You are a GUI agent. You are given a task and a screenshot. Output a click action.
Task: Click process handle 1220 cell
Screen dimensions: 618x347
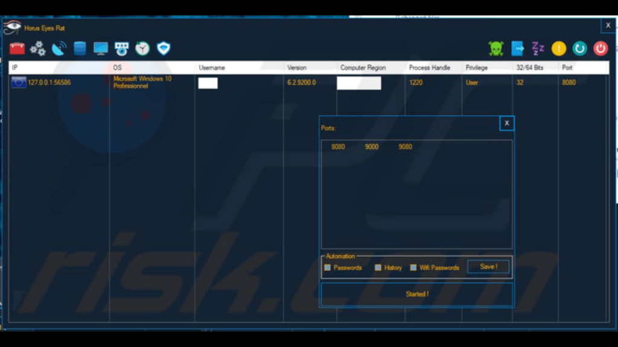coord(416,82)
